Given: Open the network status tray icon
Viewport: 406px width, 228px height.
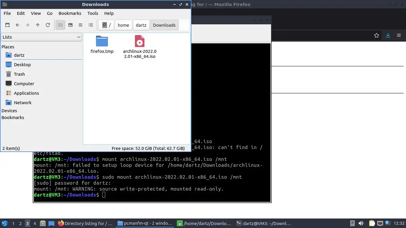Looking at the screenshot, I should [x=380, y=224].
